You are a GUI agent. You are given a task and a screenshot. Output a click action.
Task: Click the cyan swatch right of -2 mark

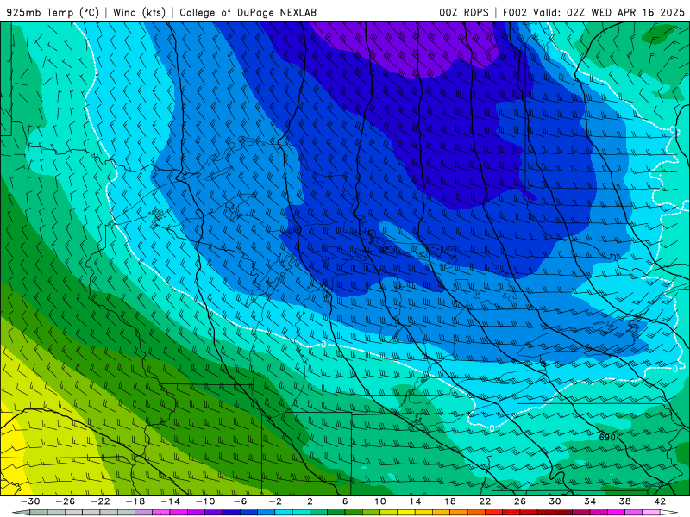(x=284, y=513)
